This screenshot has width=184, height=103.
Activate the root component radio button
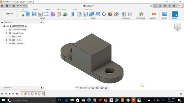26,26
